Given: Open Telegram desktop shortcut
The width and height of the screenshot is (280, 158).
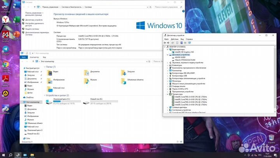Looking at the screenshot, I should (x=5, y=50).
